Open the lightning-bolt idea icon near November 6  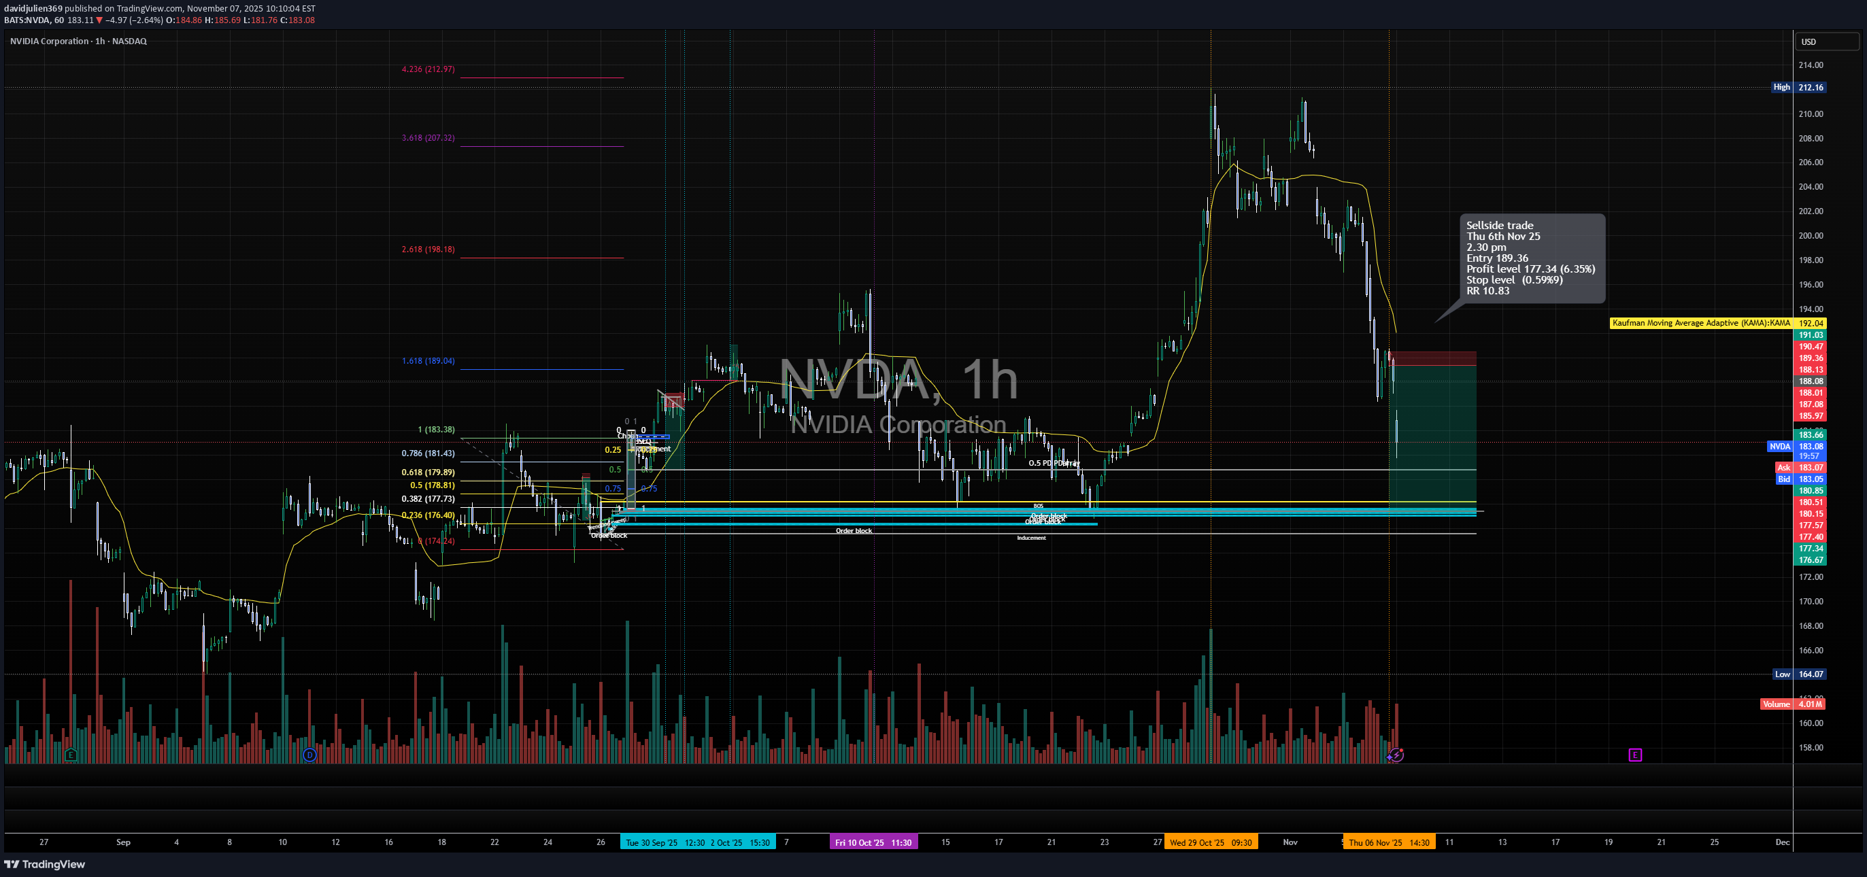[x=1397, y=755]
